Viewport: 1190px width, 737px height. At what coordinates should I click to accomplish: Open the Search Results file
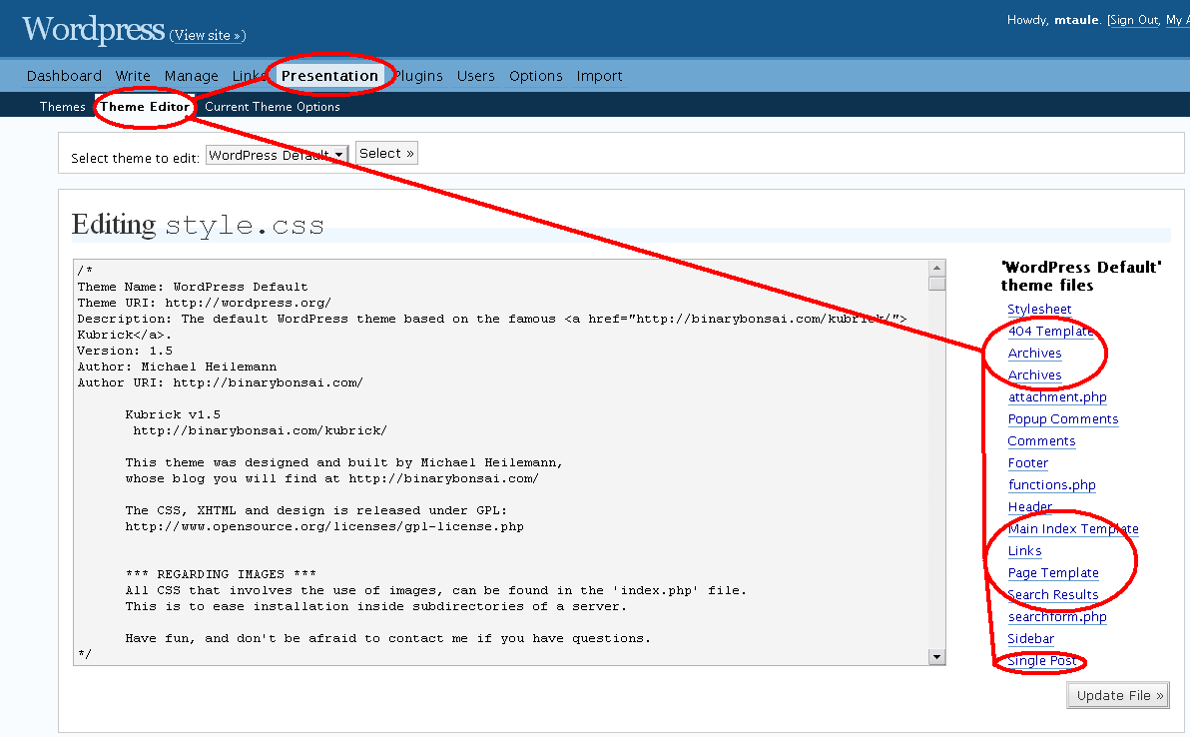(1052, 595)
